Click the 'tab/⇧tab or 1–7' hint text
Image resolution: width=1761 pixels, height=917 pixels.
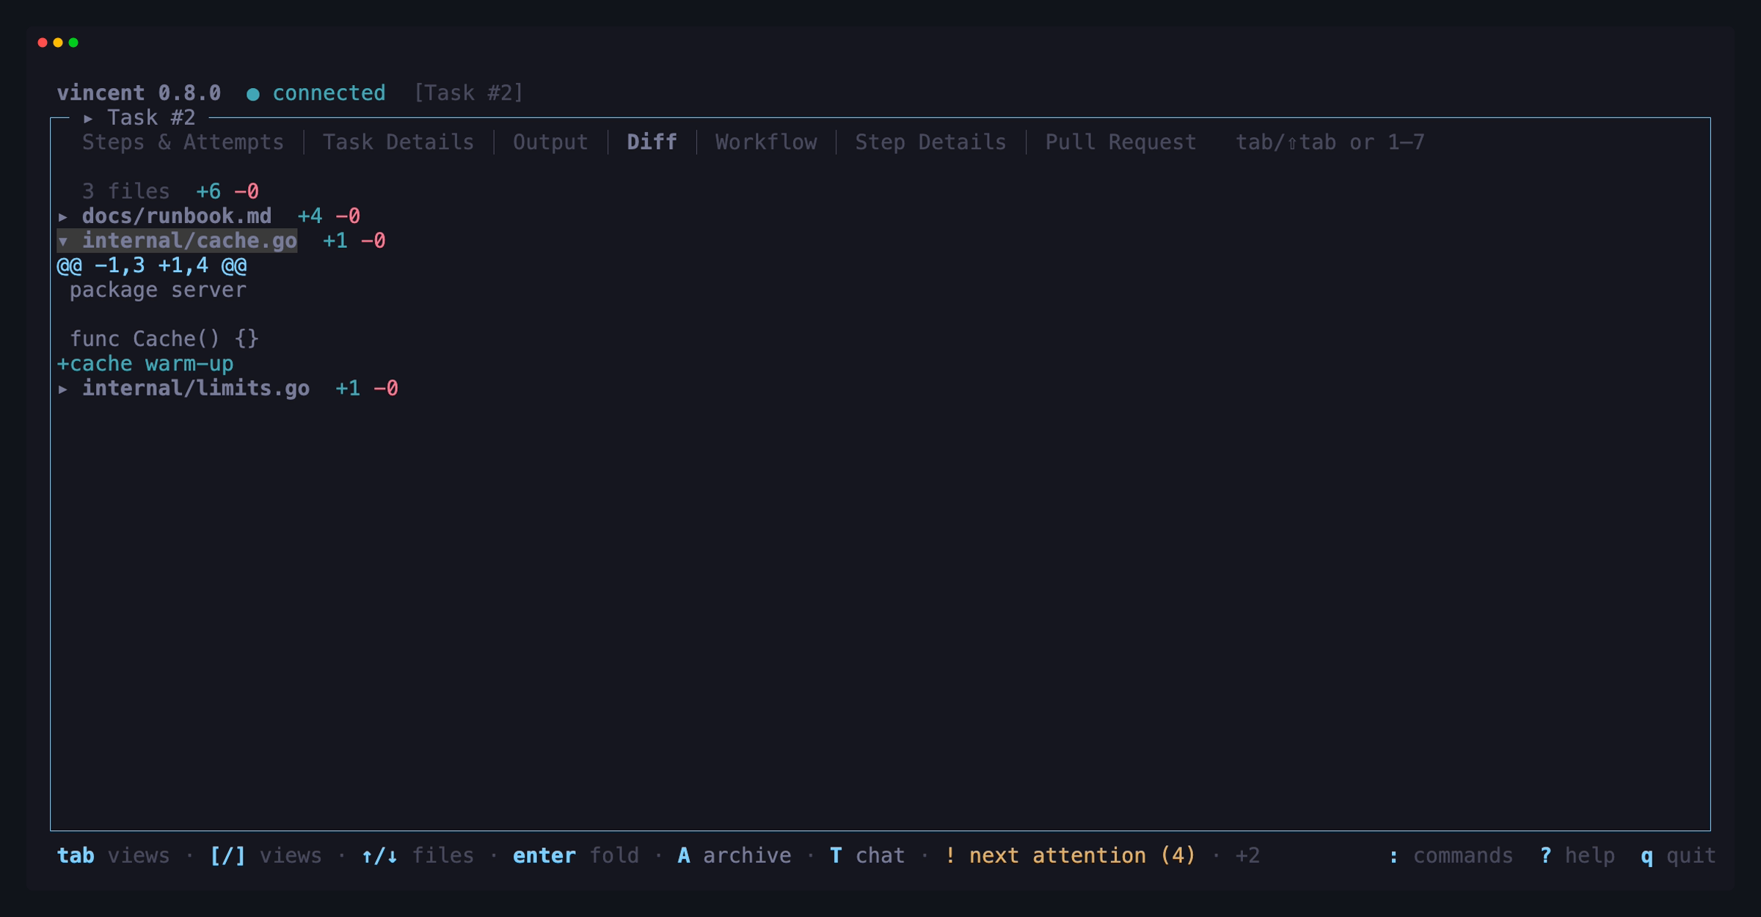tap(1330, 142)
